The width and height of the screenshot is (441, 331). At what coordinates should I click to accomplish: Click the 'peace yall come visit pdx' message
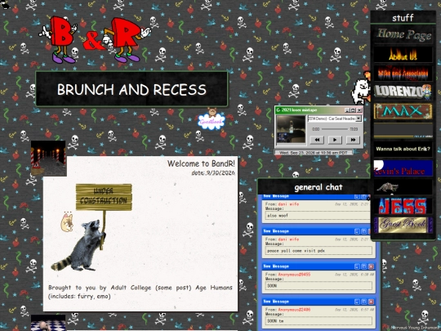pos(318,251)
